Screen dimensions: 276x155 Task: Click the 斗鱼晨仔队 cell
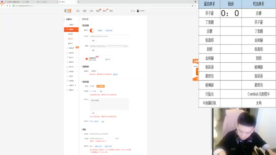pyautogui.click(x=209, y=103)
